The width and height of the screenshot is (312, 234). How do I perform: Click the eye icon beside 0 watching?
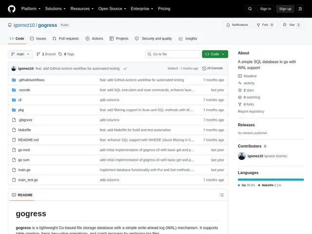click(240, 97)
